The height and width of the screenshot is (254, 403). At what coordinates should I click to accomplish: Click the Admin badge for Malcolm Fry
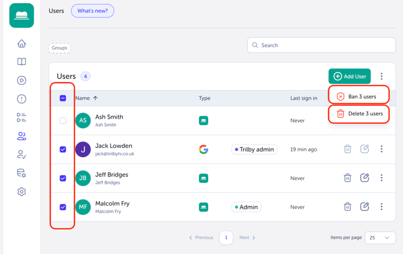coord(246,207)
